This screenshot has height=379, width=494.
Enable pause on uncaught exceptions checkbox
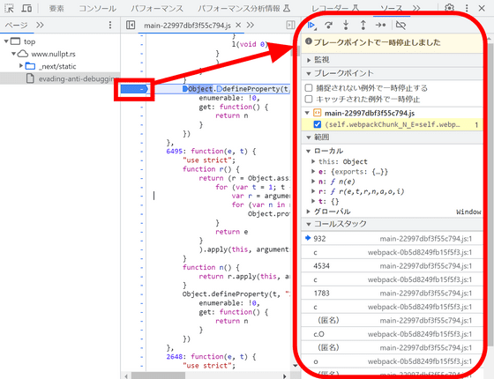click(x=309, y=88)
